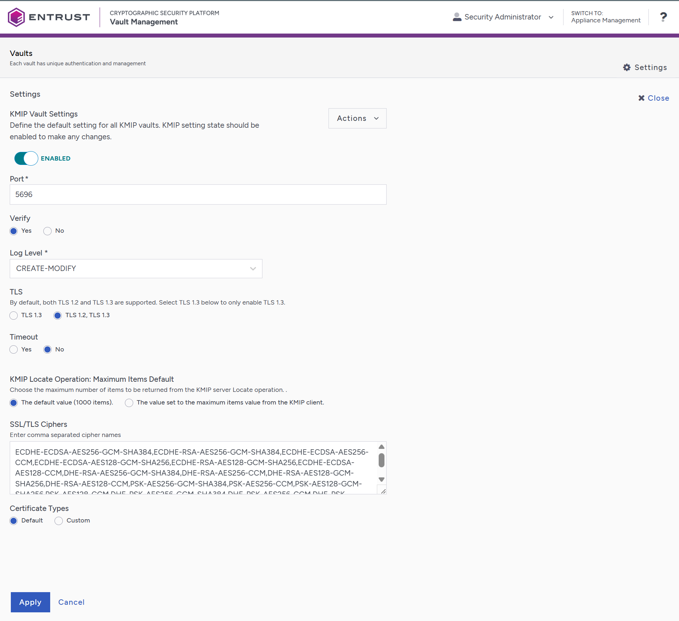Click the cipher textarea scroll up arrow

click(x=382, y=447)
